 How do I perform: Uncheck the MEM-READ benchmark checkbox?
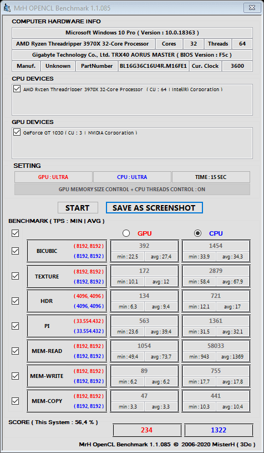coord(16,351)
